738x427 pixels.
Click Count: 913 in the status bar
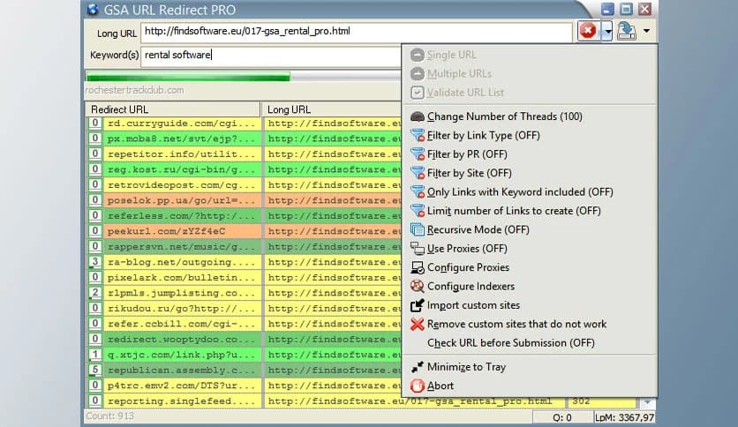(109, 416)
